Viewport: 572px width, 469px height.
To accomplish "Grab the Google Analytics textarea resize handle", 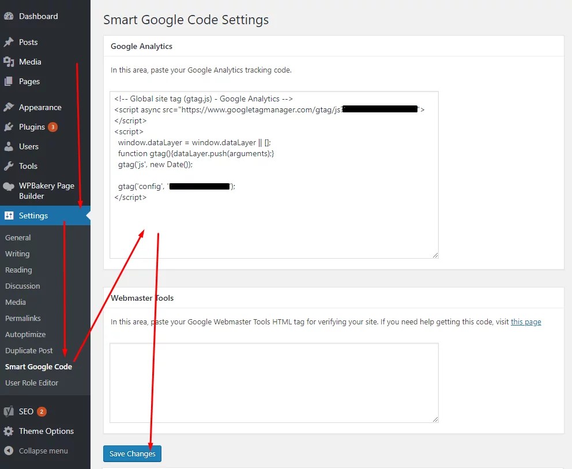I will [x=435, y=255].
